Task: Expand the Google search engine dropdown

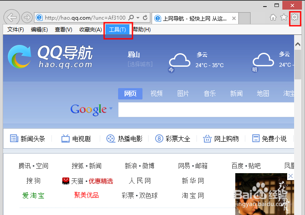Action: point(111,108)
